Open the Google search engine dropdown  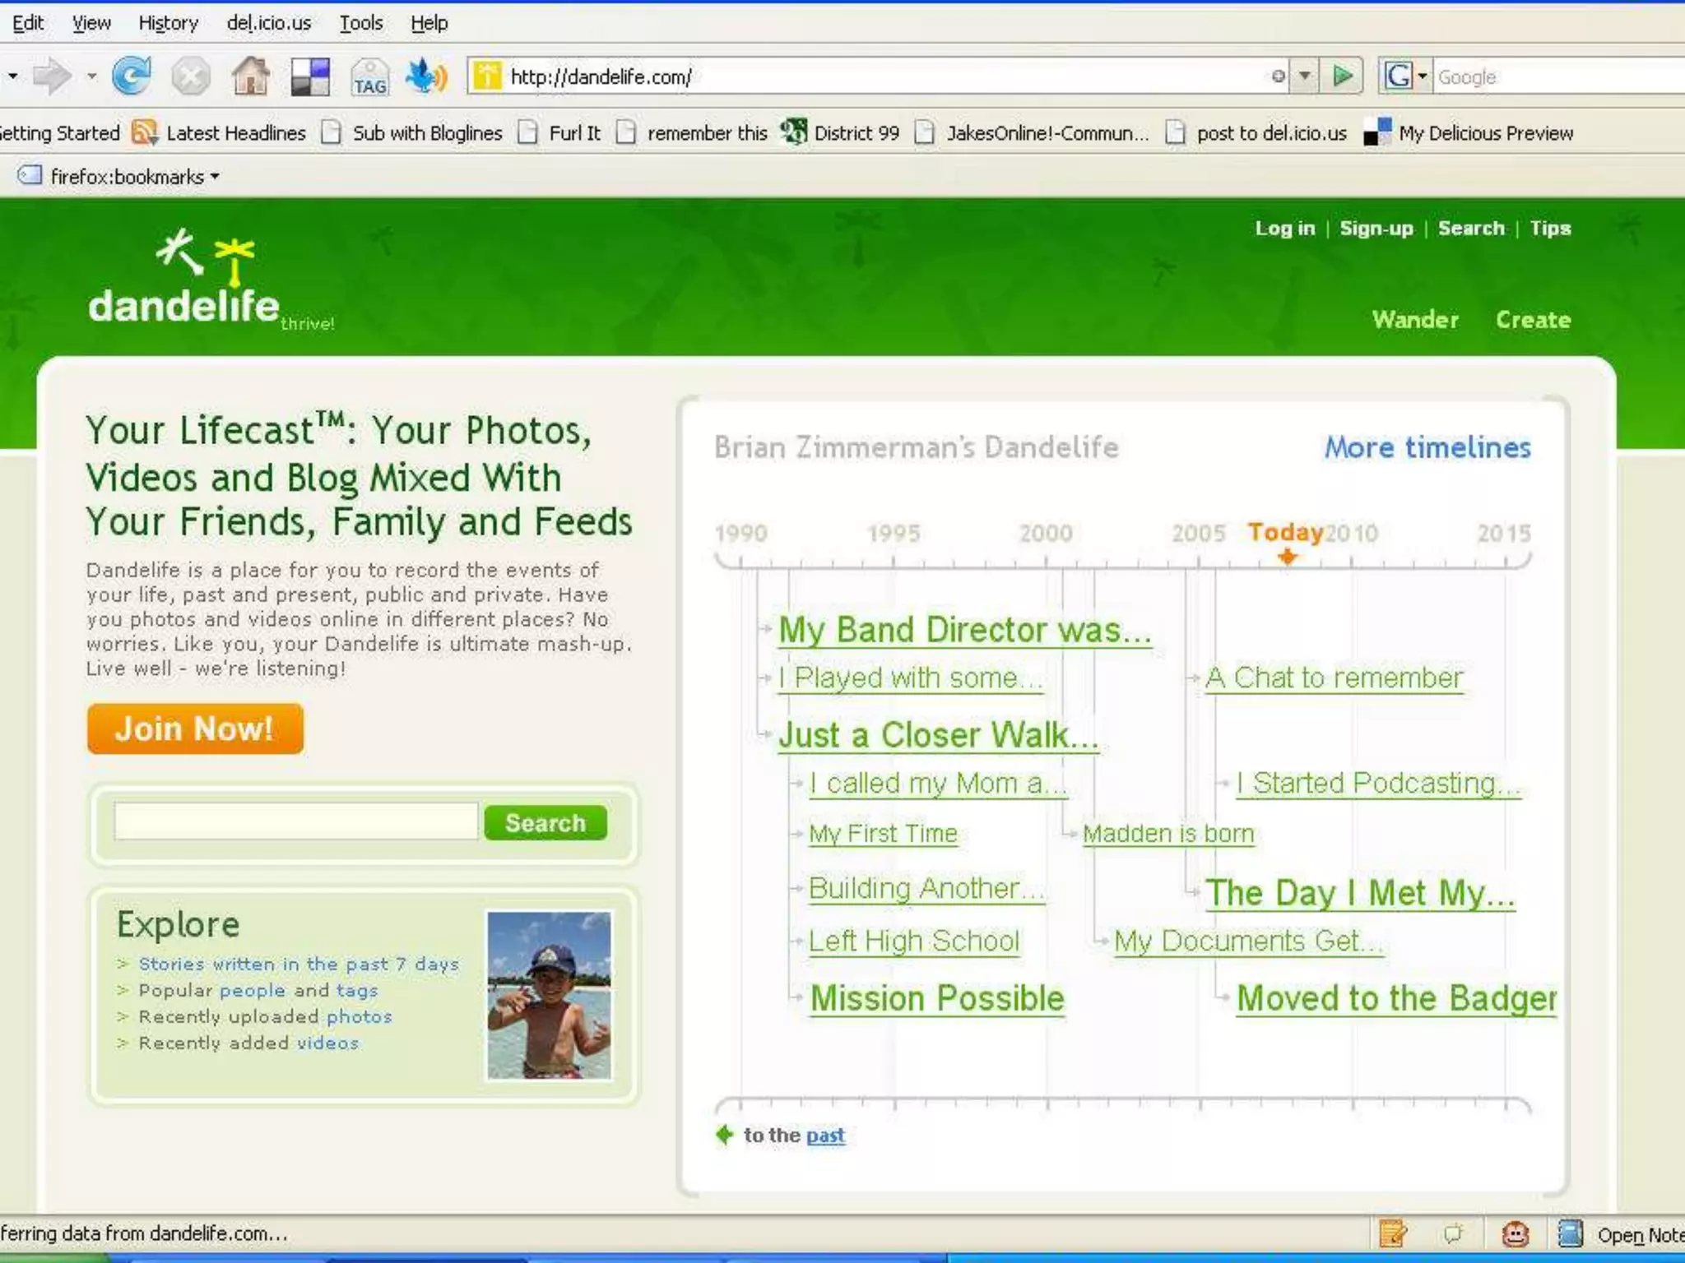(x=1422, y=76)
